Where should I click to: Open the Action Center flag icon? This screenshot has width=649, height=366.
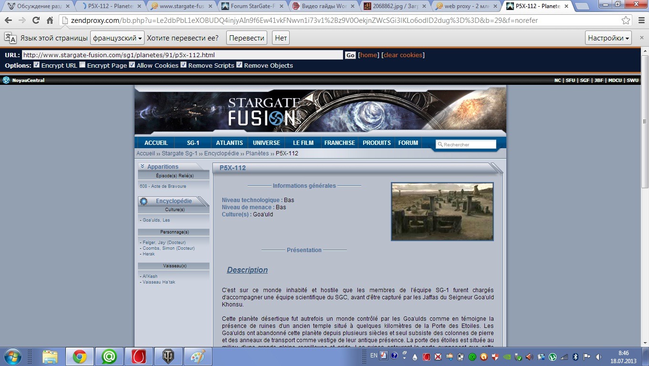587,356
